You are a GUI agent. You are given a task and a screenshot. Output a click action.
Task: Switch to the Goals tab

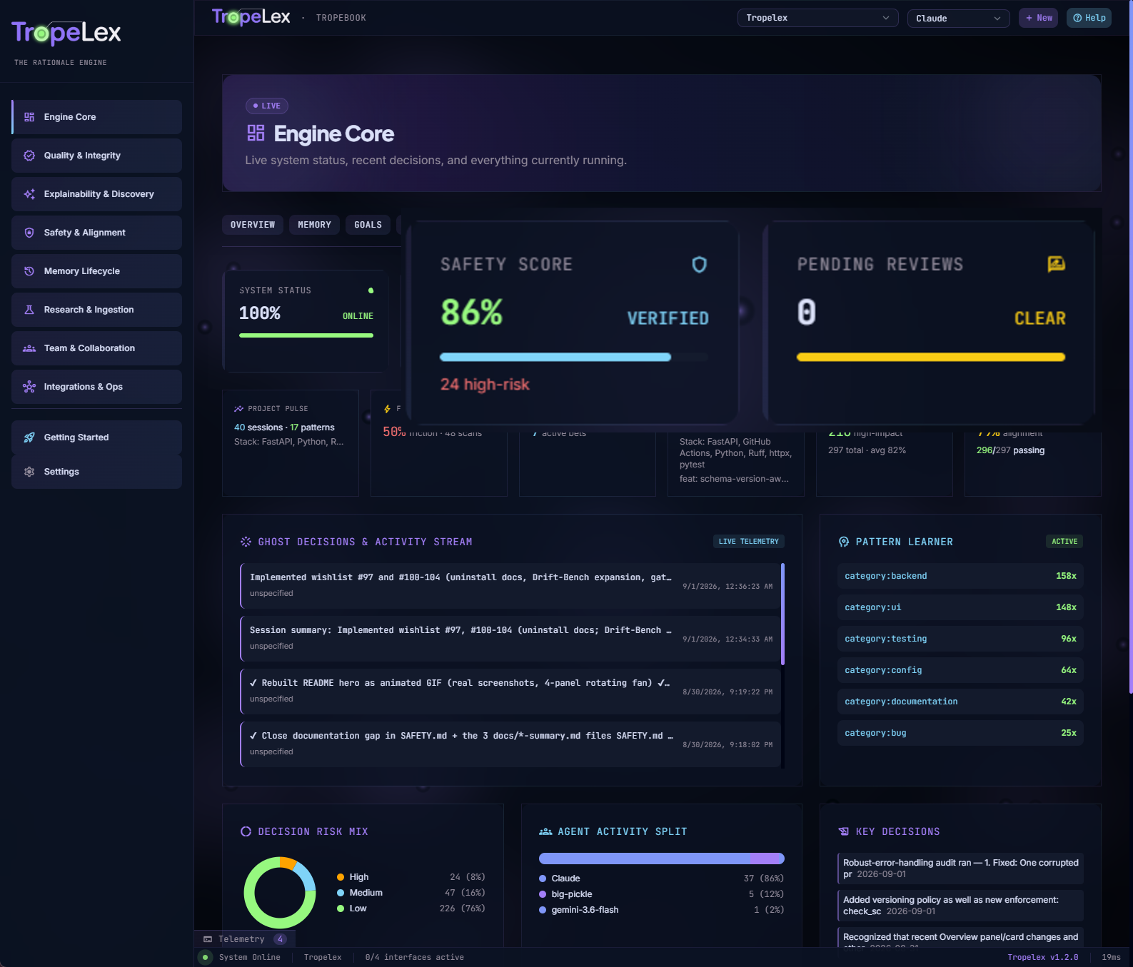[x=368, y=225]
